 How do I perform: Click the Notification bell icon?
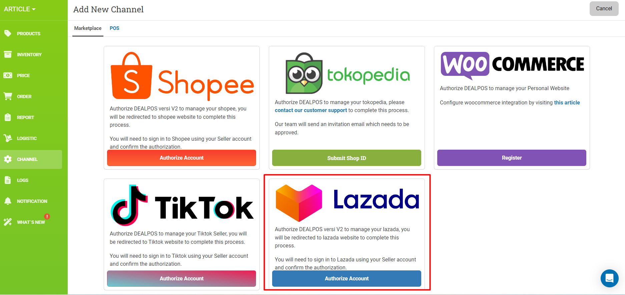(8, 201)
